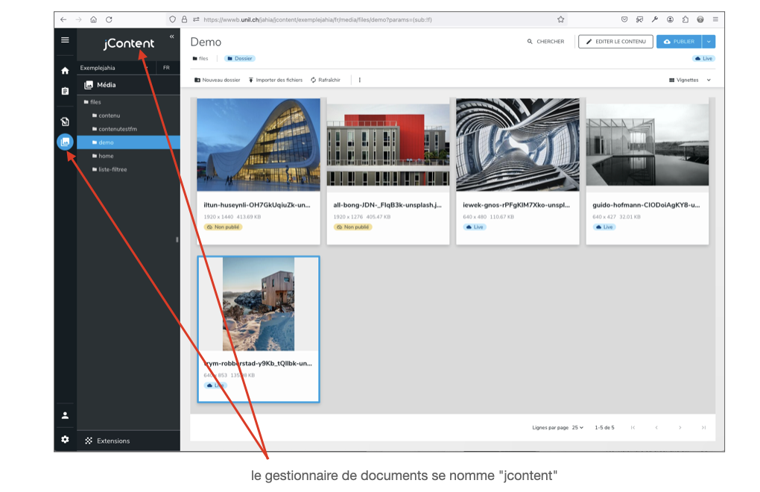760x492 pixels.
Task: Open the administration gear icon
Action: [x=65, y=440]
